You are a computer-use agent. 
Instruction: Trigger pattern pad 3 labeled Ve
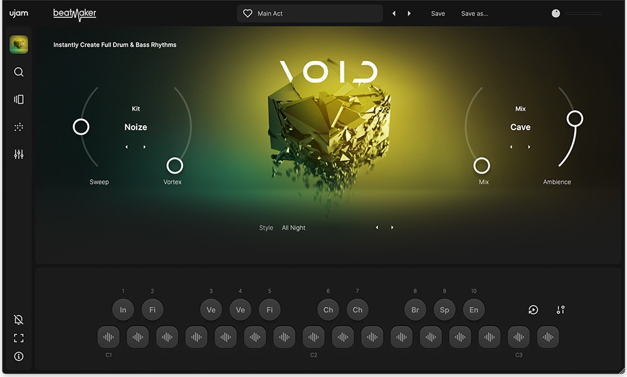pyautogui.click(x=211, y=309)
